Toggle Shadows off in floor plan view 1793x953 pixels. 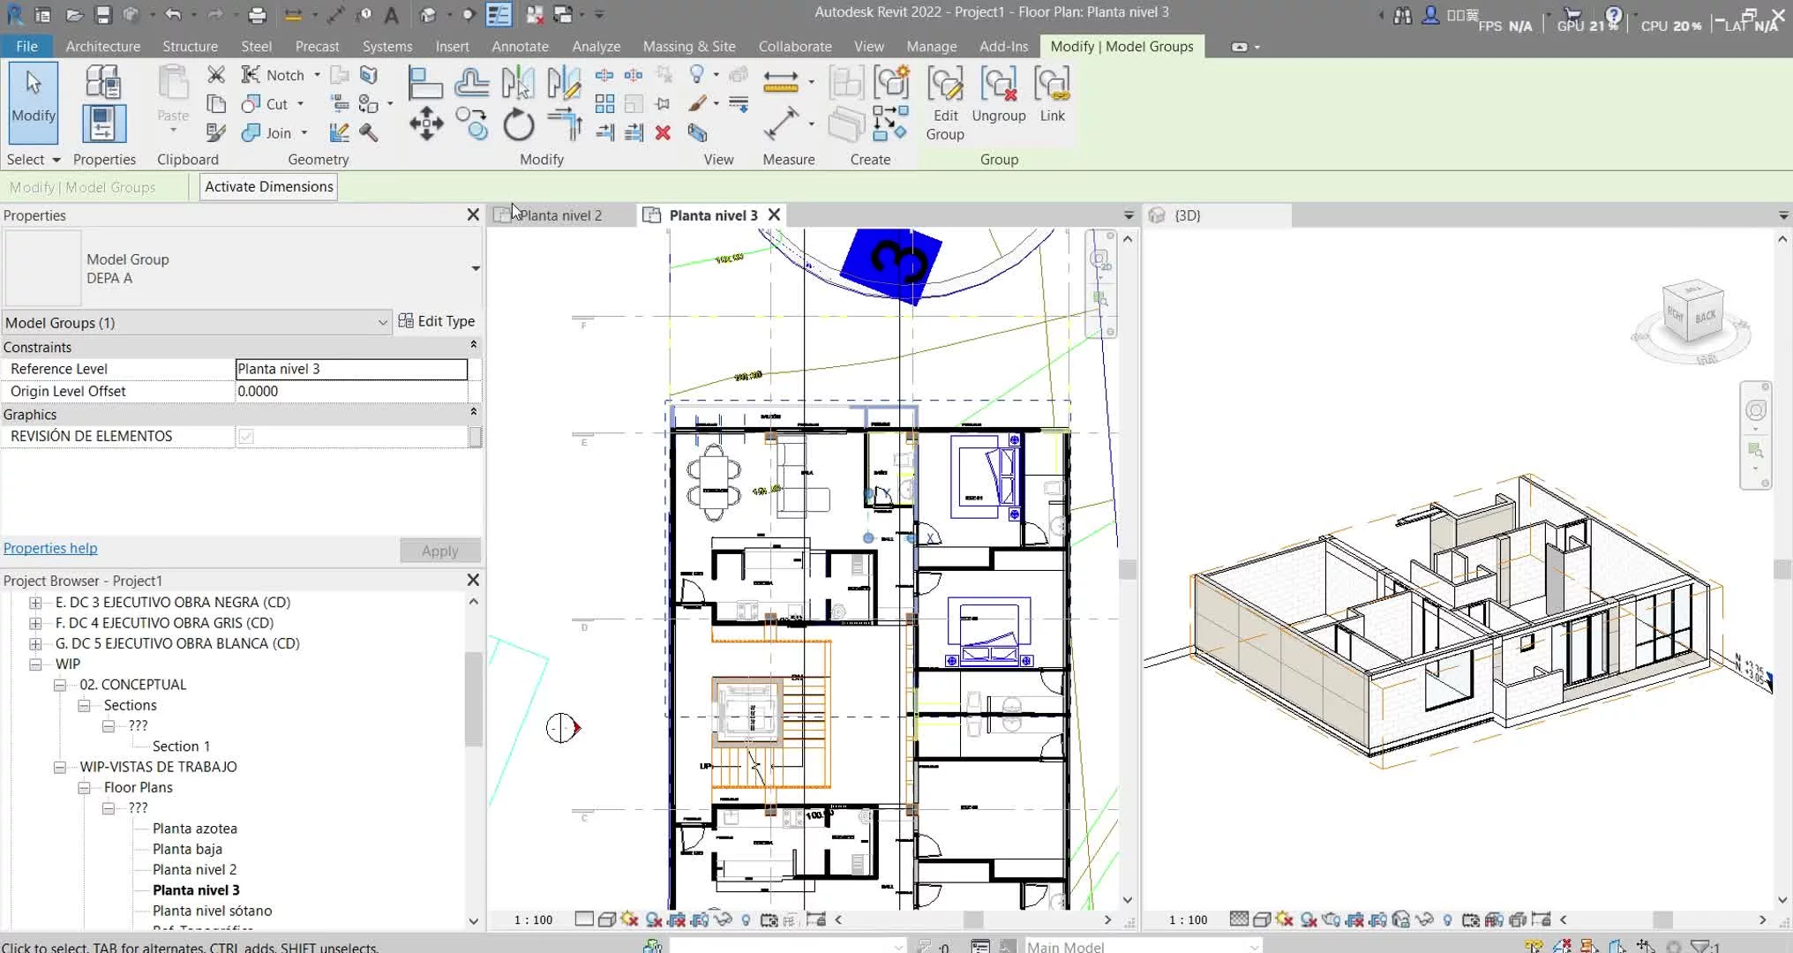pos(653,919)
